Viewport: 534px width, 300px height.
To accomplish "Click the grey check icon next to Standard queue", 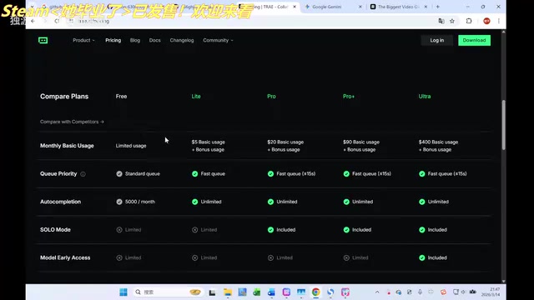I will (x=119, y=174).
